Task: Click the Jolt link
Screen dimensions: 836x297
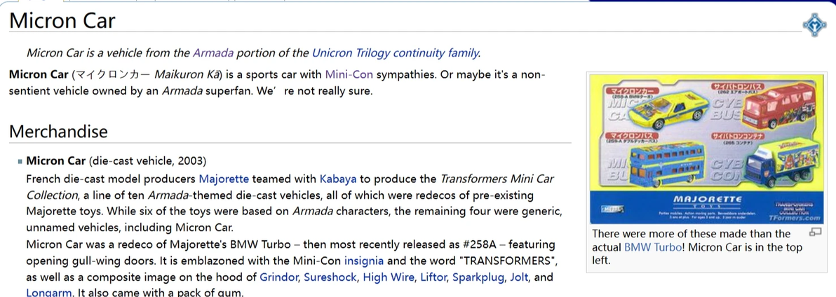Action: 519,277
